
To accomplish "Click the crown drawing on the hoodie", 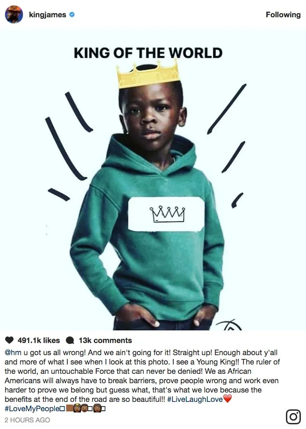I will click(x=167, y=214).
